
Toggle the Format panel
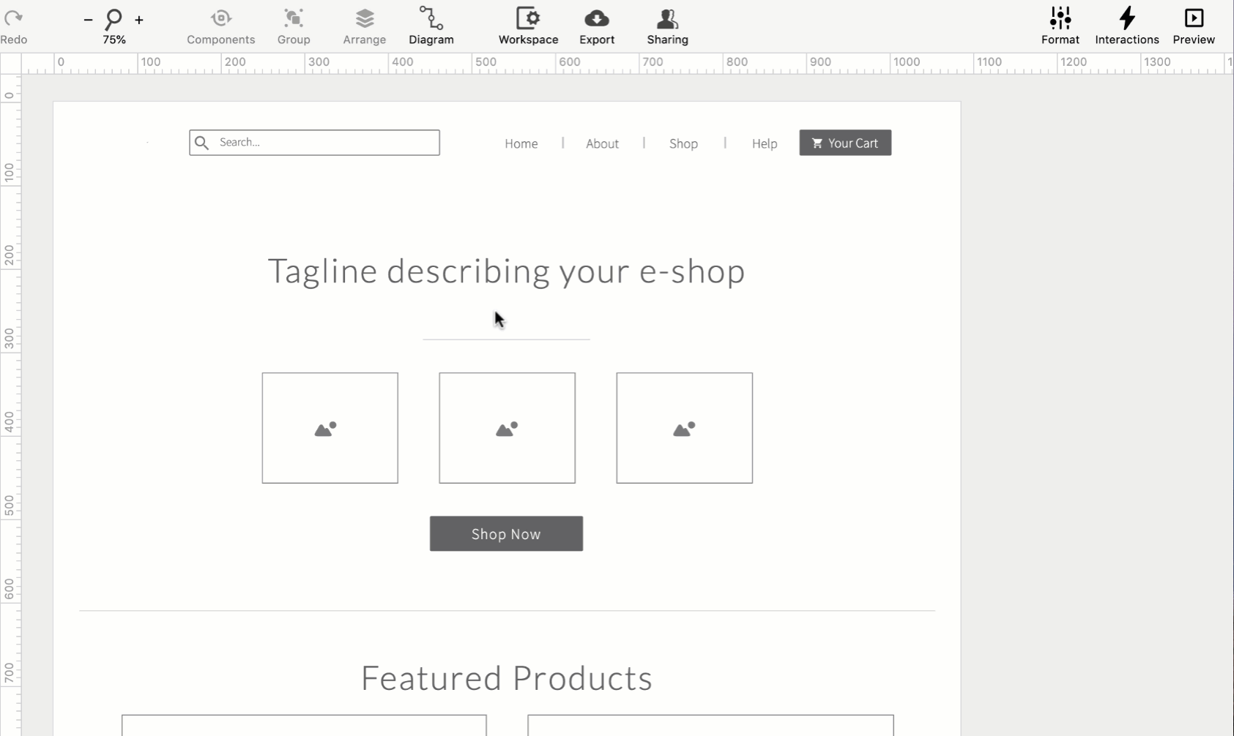coord(1060,26)
